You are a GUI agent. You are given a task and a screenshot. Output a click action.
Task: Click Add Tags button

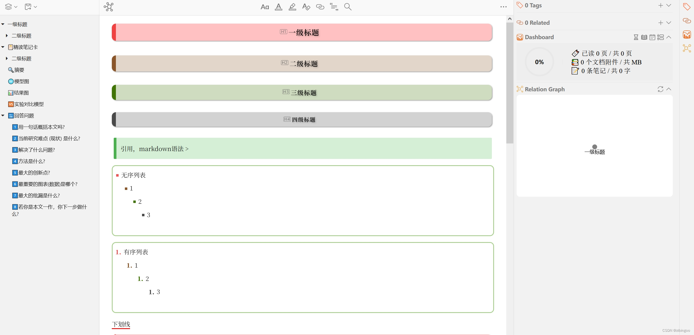[x=660, y=5]
